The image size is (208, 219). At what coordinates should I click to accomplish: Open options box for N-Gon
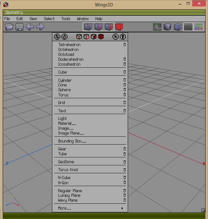(x=125, y=182)
